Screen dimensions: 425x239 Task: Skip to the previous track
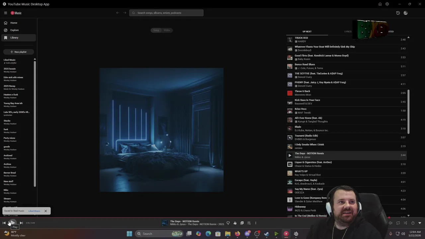pos(4,223)
